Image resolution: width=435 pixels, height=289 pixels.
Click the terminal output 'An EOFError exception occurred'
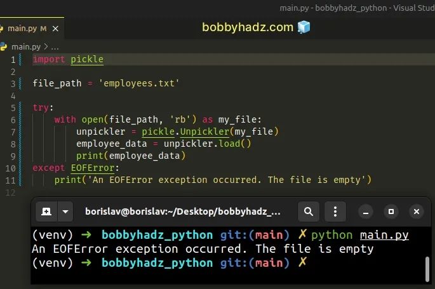coord(139,249)
